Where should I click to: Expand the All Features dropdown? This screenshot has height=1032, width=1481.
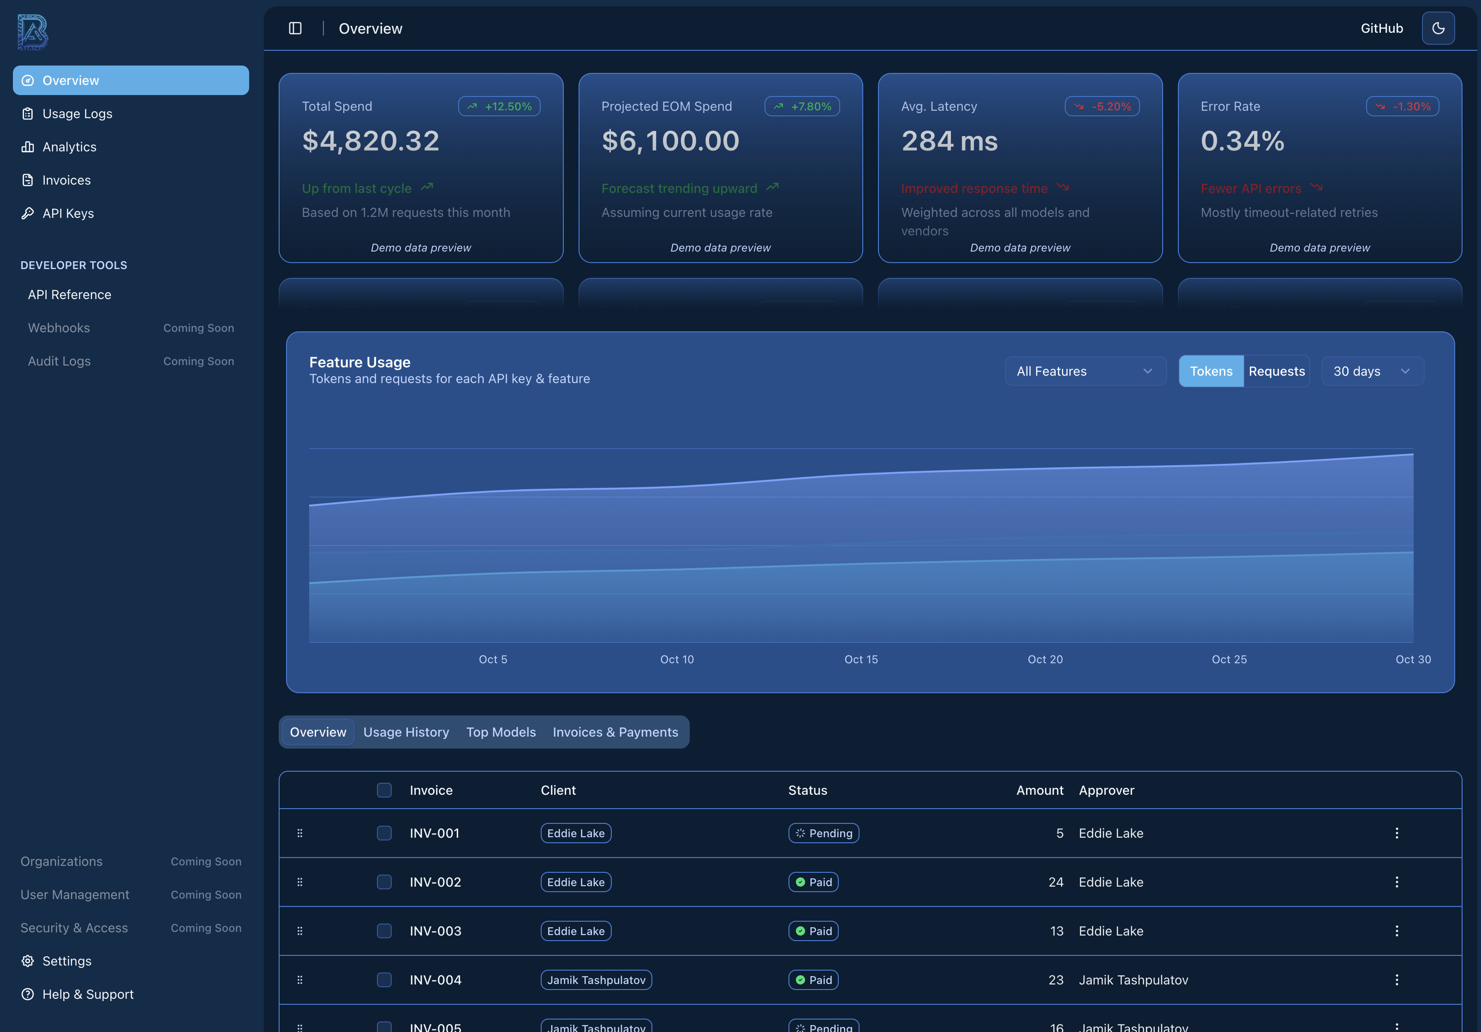pyautogui.click(x=1085, y=371)
